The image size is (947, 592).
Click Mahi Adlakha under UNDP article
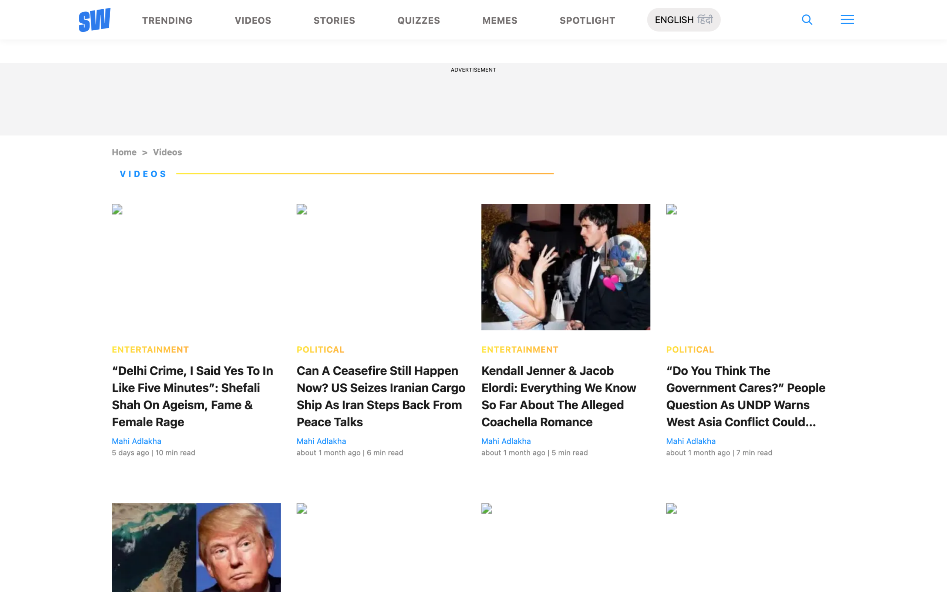691,441
